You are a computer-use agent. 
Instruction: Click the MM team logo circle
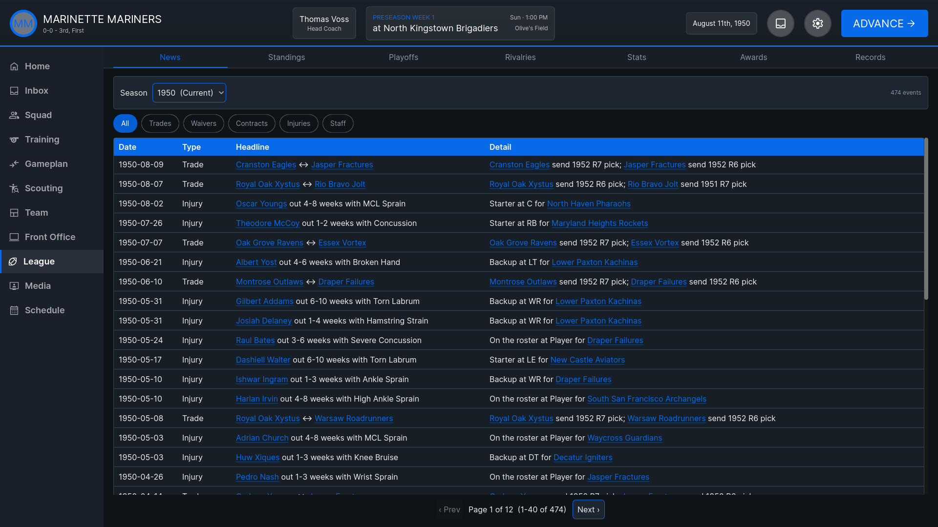23,23
